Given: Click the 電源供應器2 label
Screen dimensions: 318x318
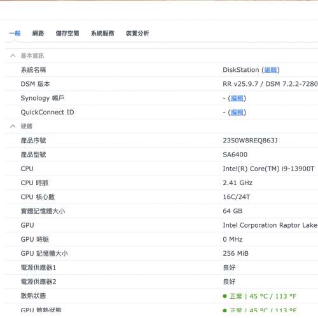Looking at the screenshot, I should (38, 282).
